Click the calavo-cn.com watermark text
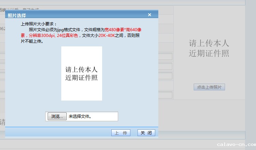 click(236, 144)
